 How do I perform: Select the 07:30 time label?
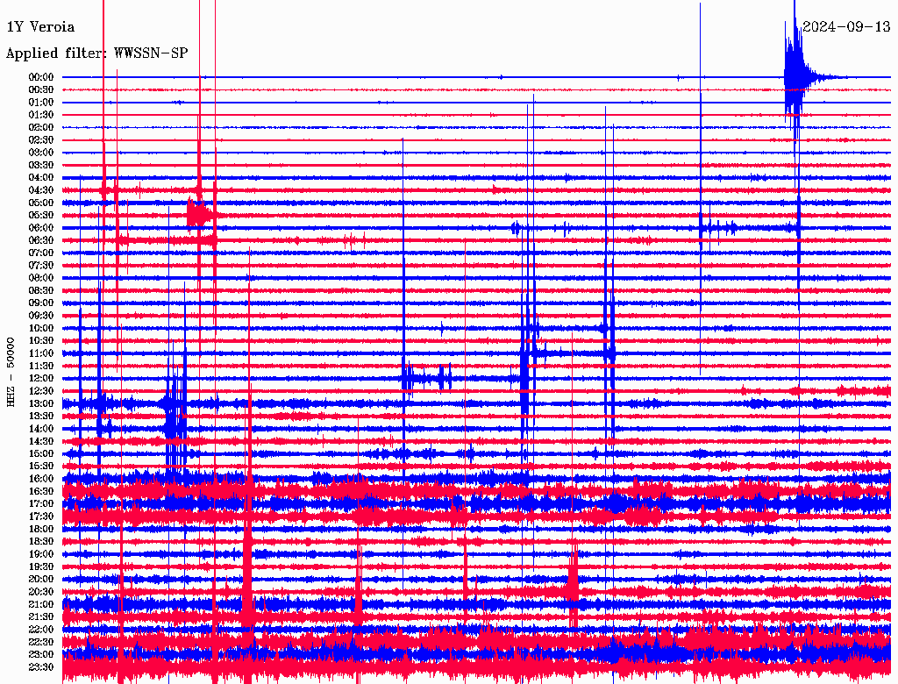[x=41, y=265]
